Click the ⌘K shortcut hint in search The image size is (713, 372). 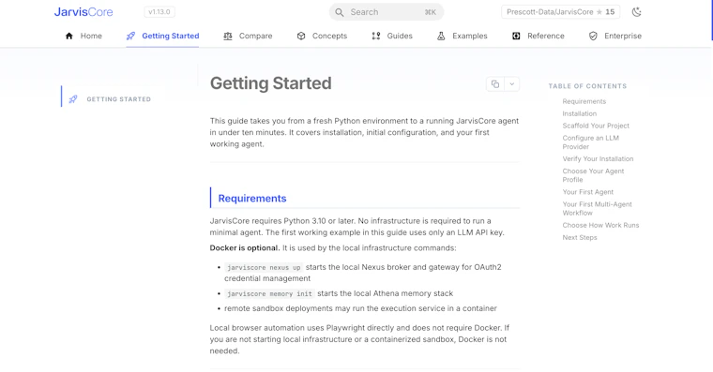click(x=431, y=12)
